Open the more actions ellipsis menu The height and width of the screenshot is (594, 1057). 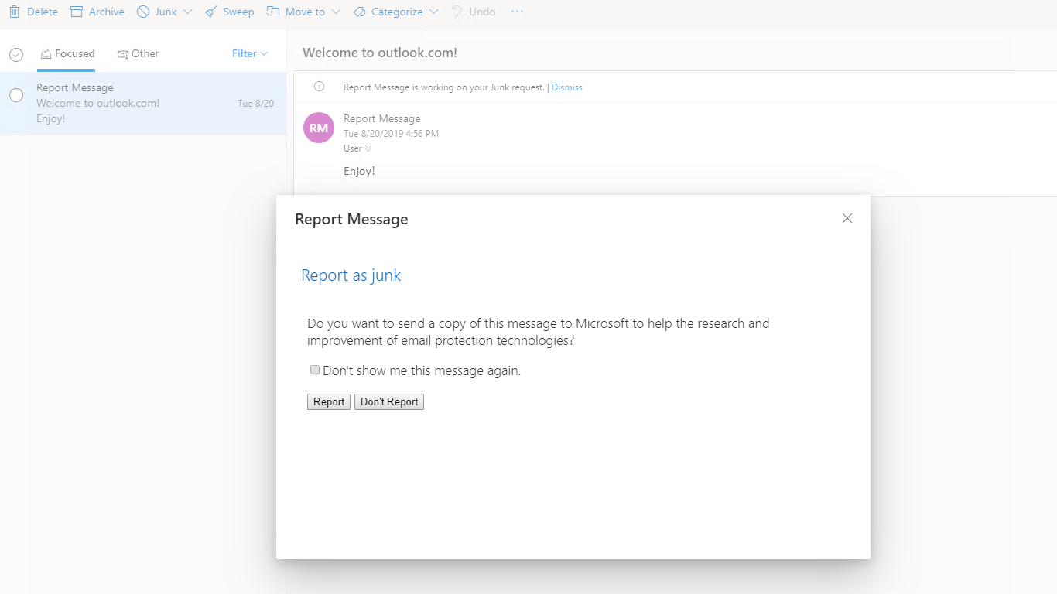(517, 12)
